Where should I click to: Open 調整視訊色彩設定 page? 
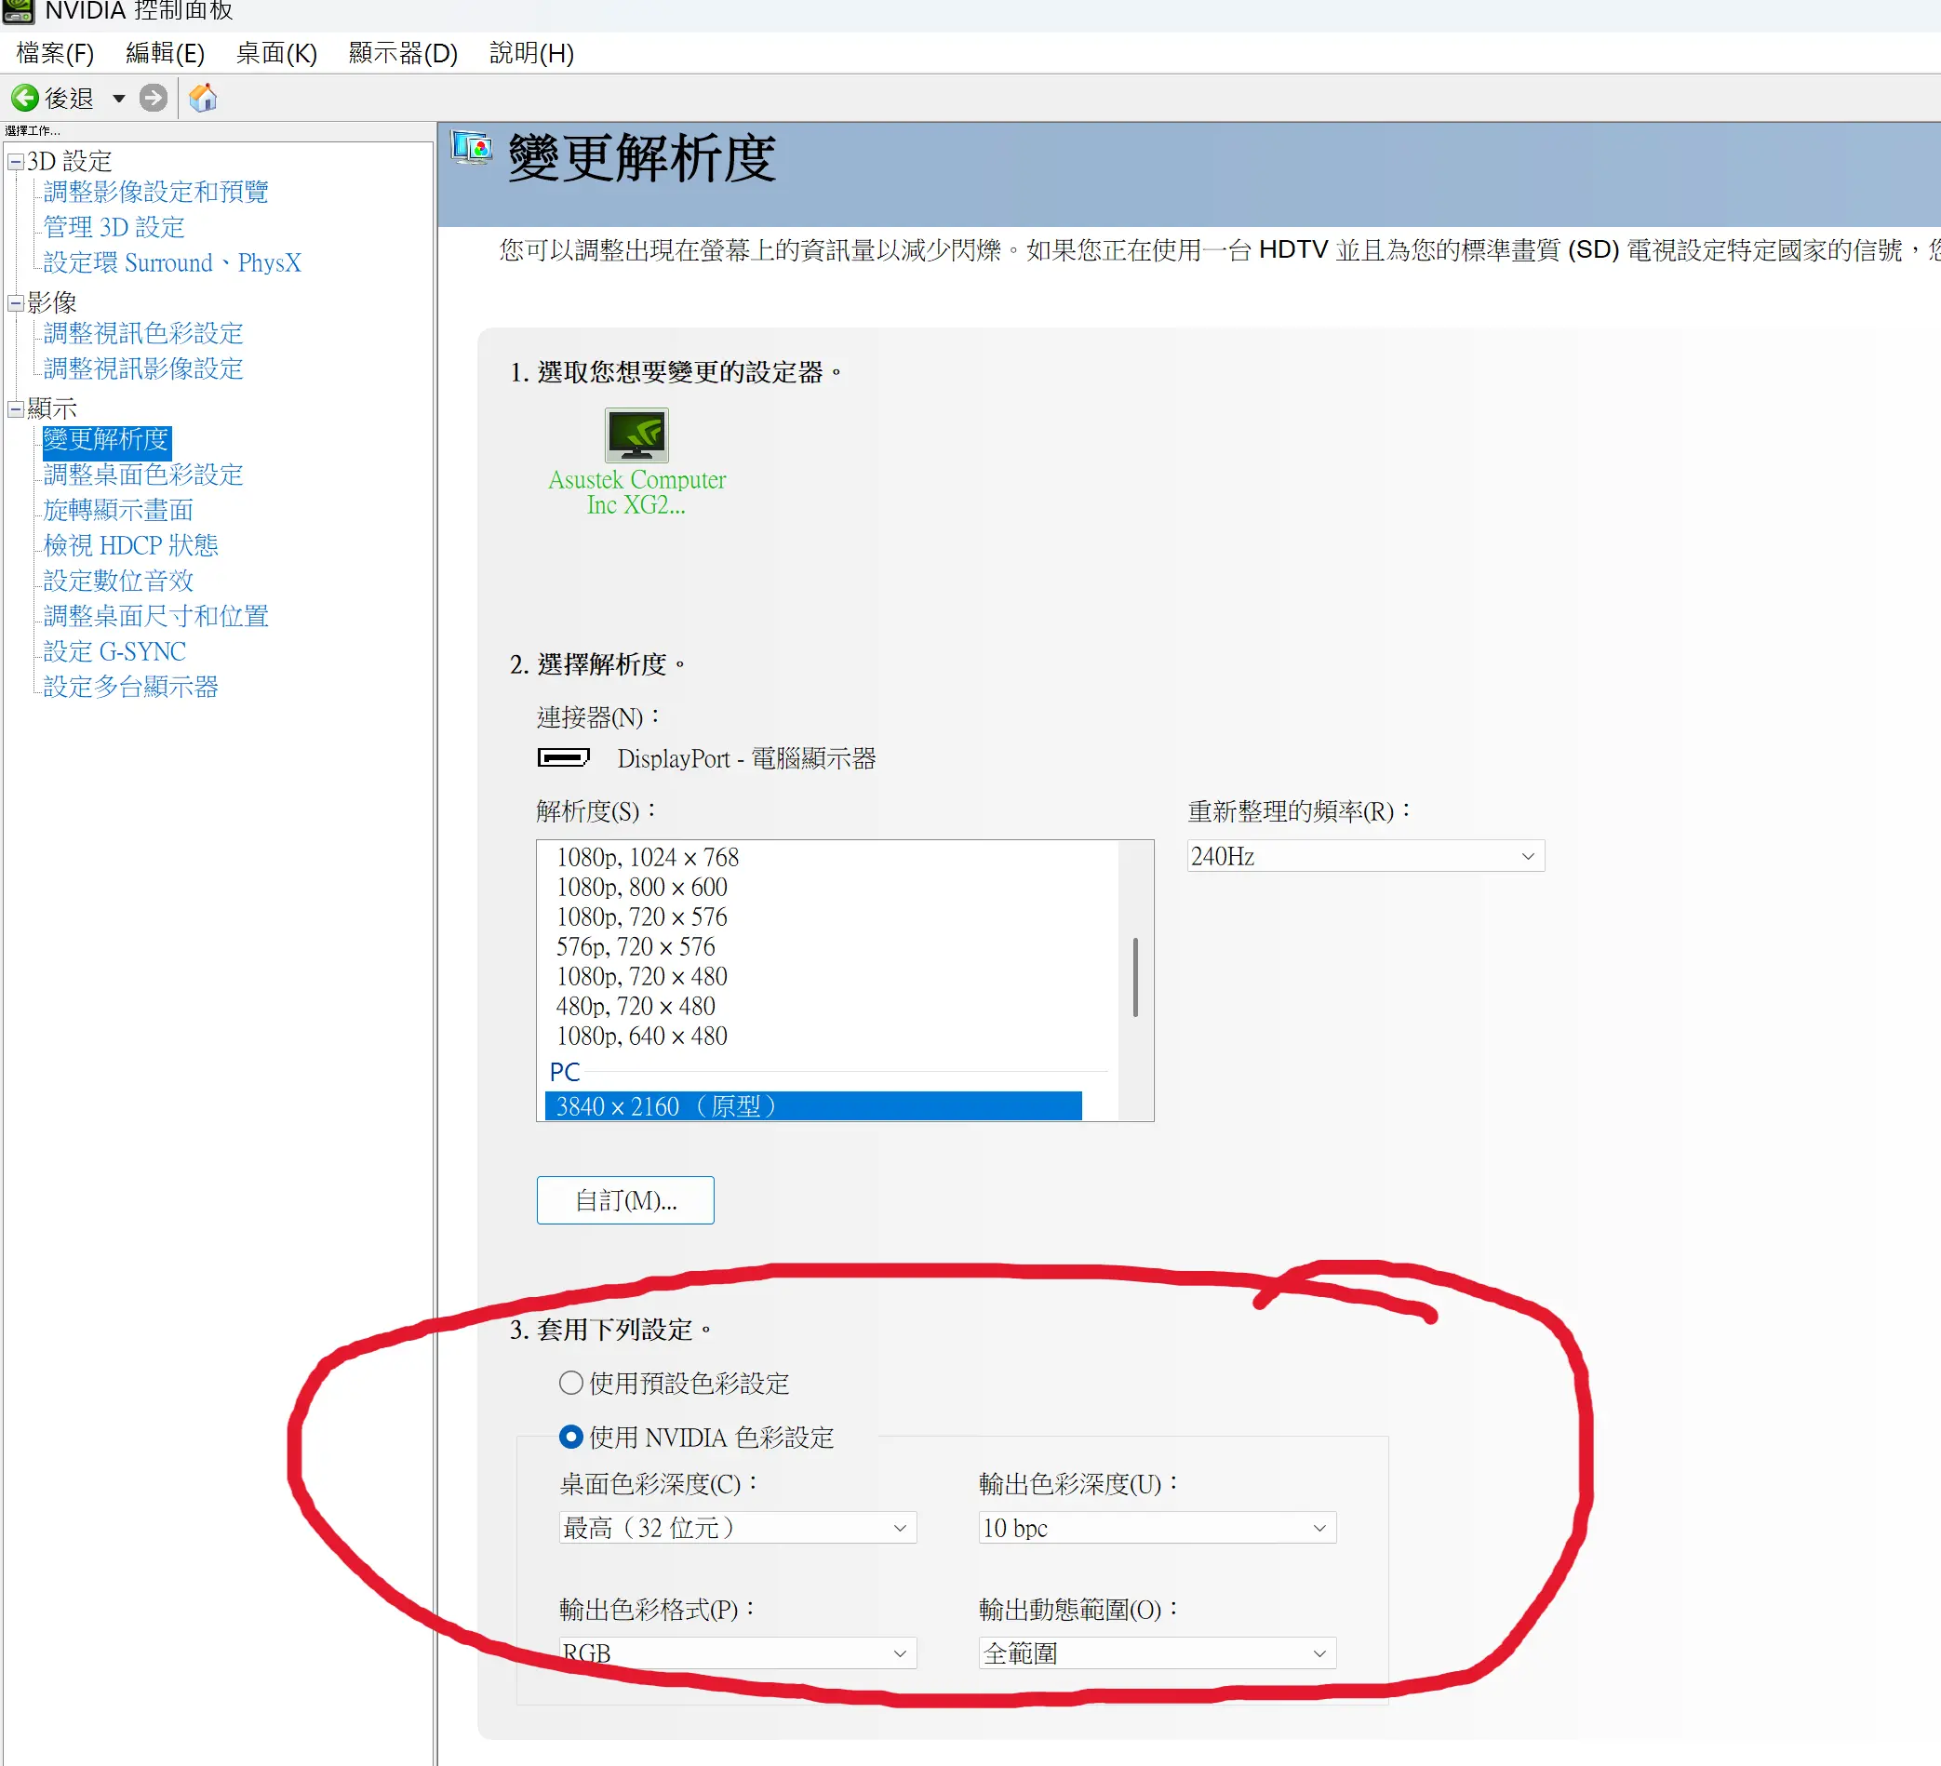coord(143,333)
